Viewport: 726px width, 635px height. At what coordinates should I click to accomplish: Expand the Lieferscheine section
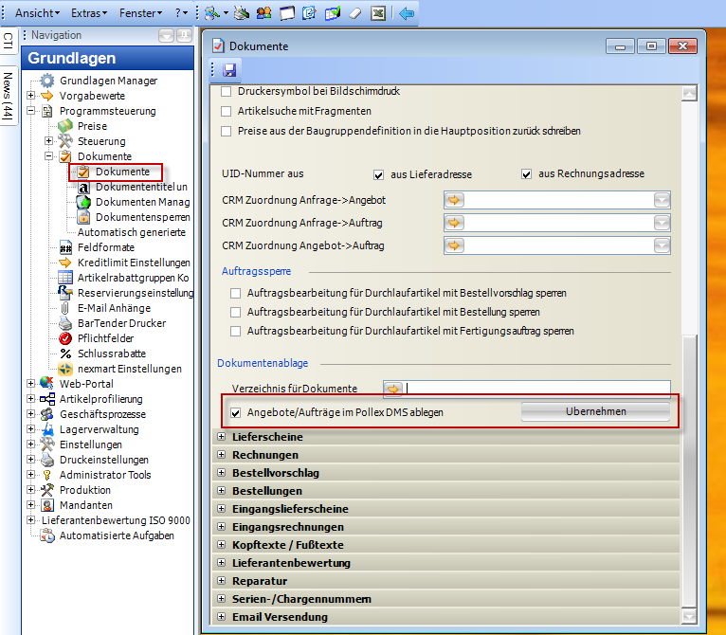pyautogui.click(x=222, y=437)
